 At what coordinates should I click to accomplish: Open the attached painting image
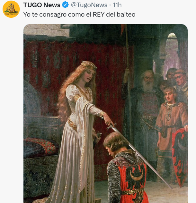(x=105, y=113)
